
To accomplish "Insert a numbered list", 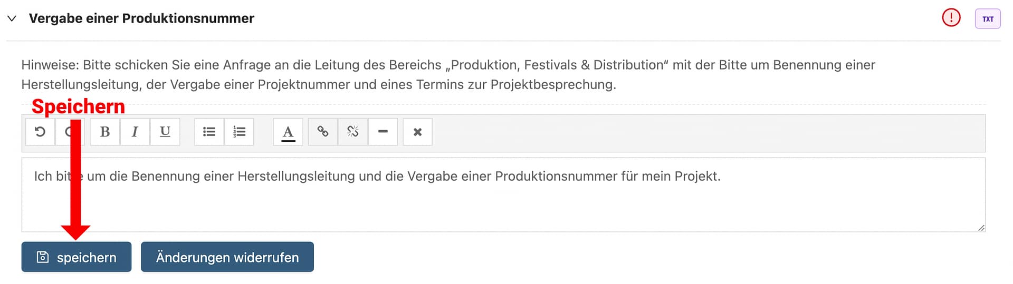I will click(240, 132).
